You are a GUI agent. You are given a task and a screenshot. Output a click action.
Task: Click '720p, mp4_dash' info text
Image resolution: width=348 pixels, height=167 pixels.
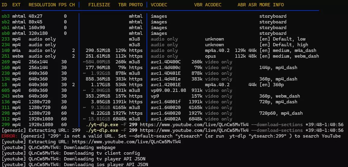[x=278, y=102]
